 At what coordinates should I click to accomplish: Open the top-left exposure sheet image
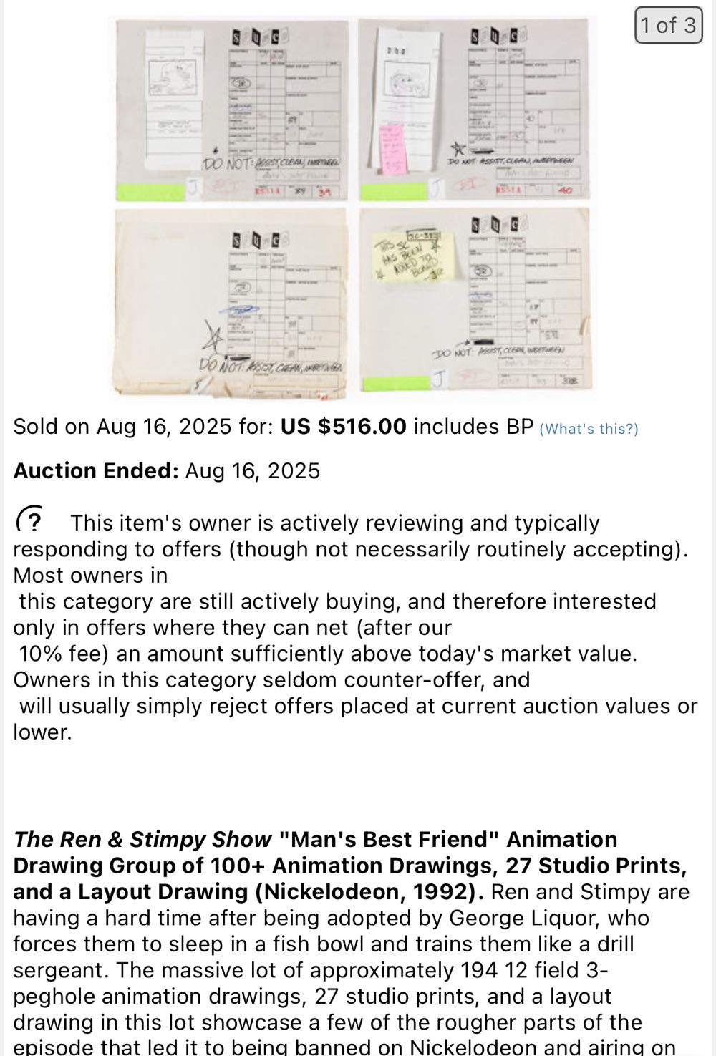tap(233, 110)
